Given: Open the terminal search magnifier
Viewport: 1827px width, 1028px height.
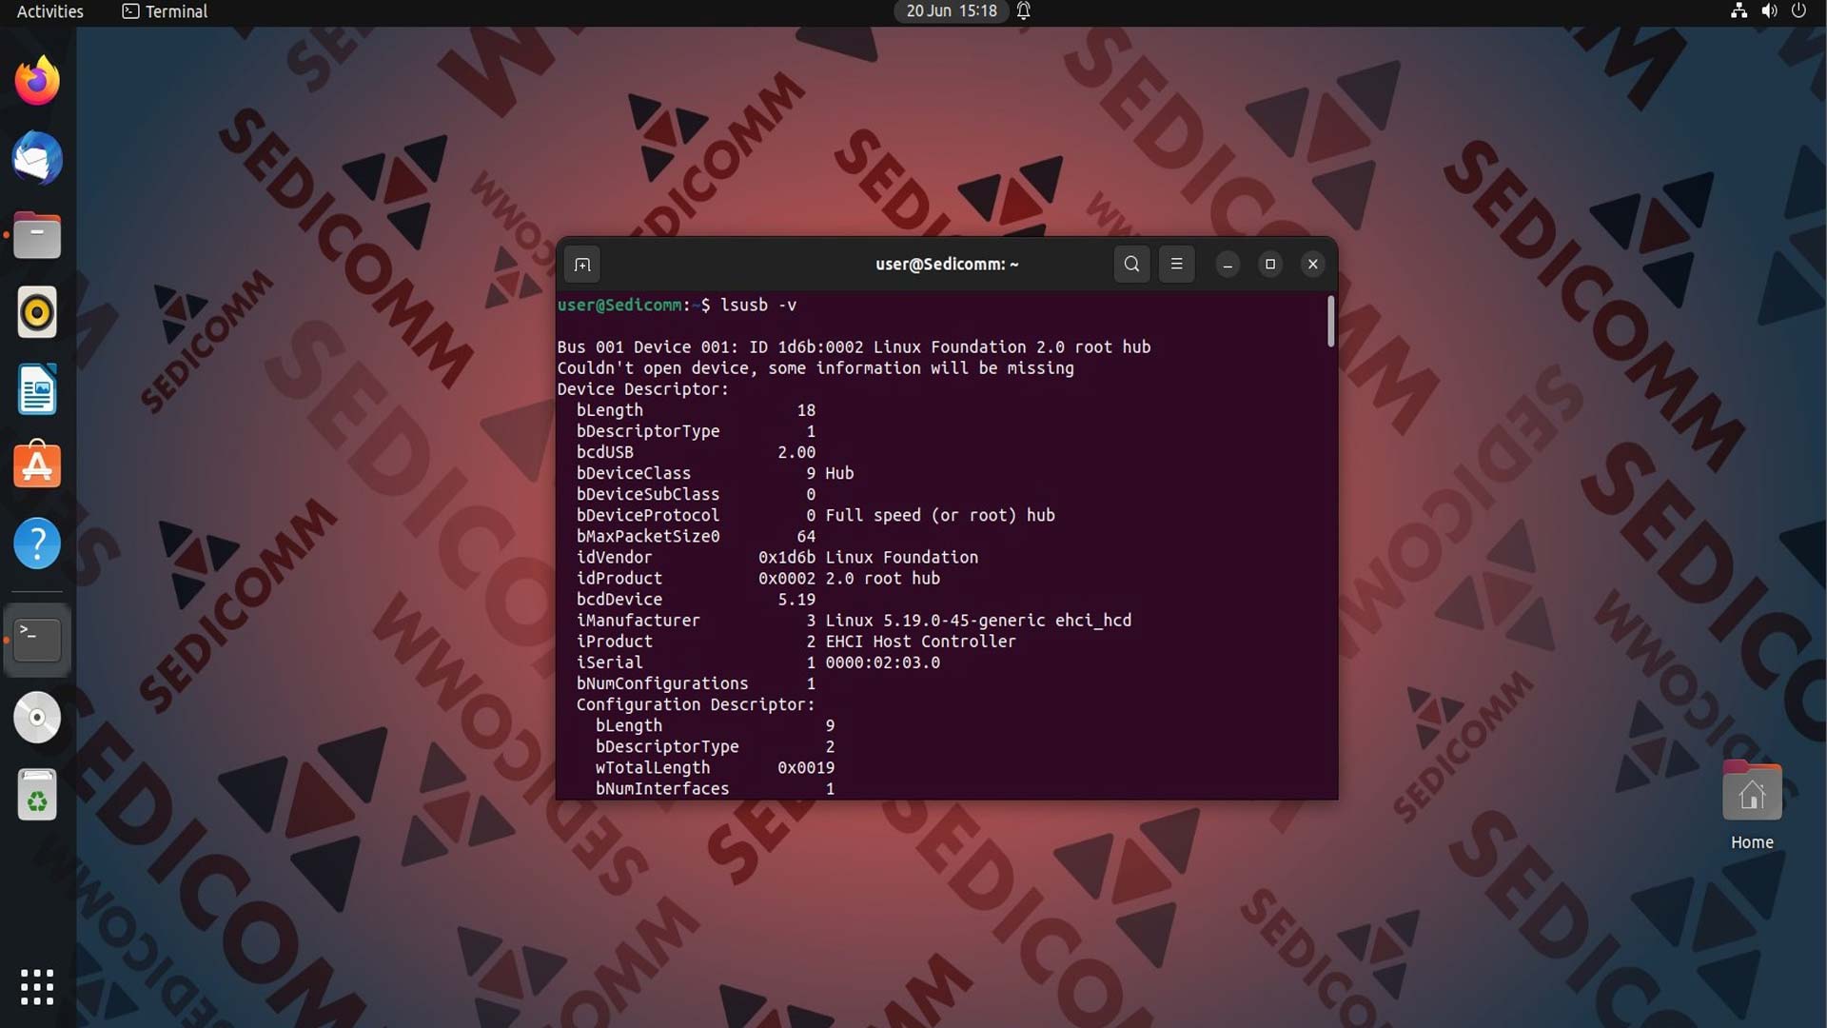Looking at the screenshot, I should (1131, 264).
